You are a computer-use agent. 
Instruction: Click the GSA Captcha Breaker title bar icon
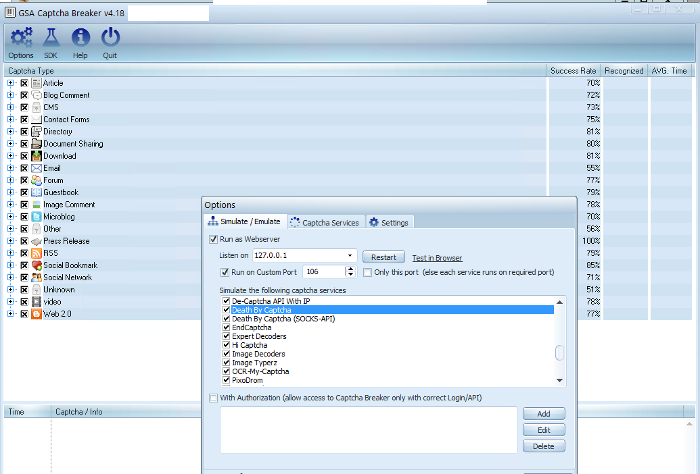pos(10,12)
